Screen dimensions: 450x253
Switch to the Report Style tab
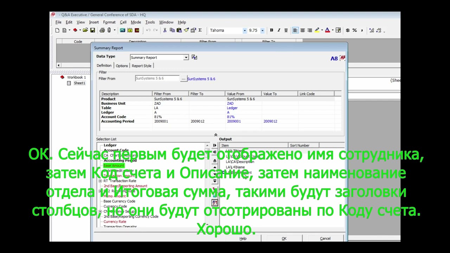[142, 66]
